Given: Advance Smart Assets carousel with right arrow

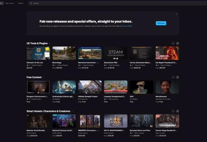Looking at the screenshot, I should tap(177, 111).
